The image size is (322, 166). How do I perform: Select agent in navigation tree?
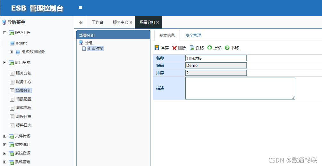[x=21, y=43]
